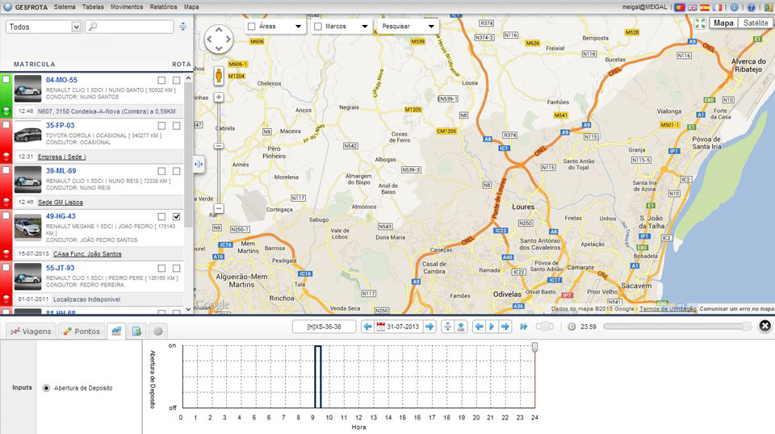Open the Tabelas menu

pos(93,7)
